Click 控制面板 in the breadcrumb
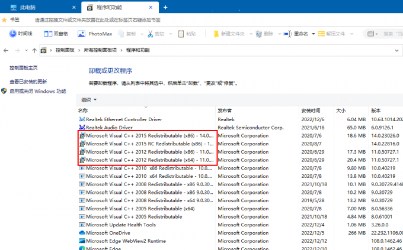The height and width of the screenshot is (250, 403). (65, 50)
